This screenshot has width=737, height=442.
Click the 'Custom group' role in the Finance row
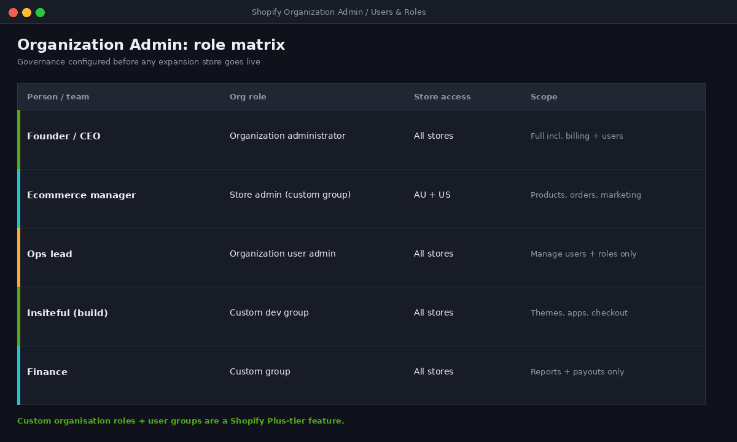260,371
